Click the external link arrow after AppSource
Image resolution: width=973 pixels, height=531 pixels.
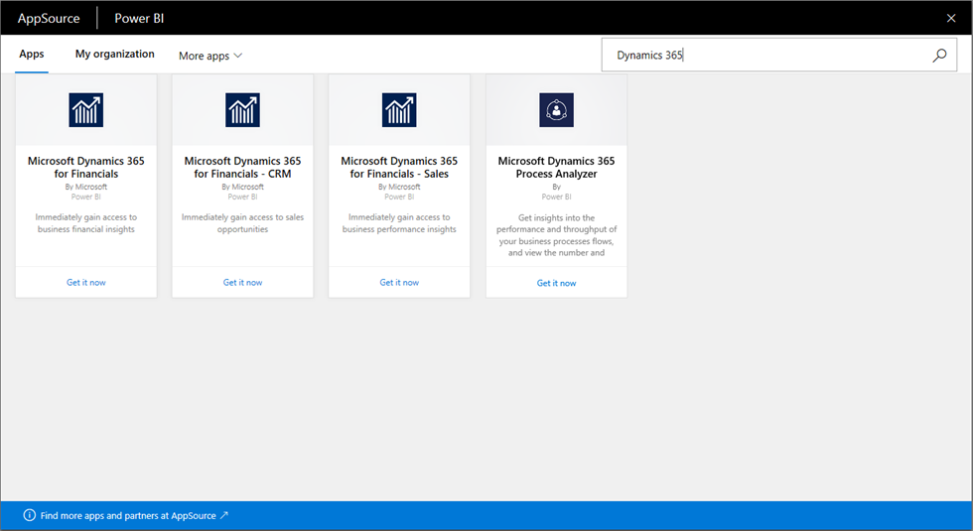(224, 515)
